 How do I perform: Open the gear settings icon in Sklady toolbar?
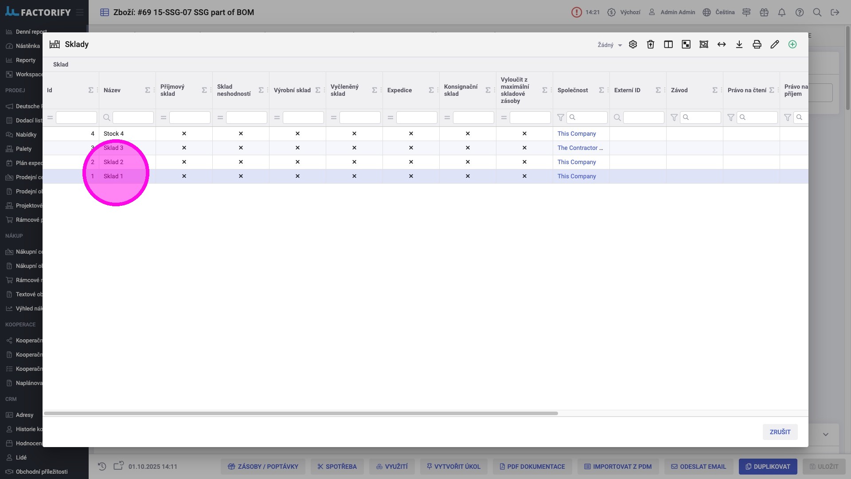[633, 44]
